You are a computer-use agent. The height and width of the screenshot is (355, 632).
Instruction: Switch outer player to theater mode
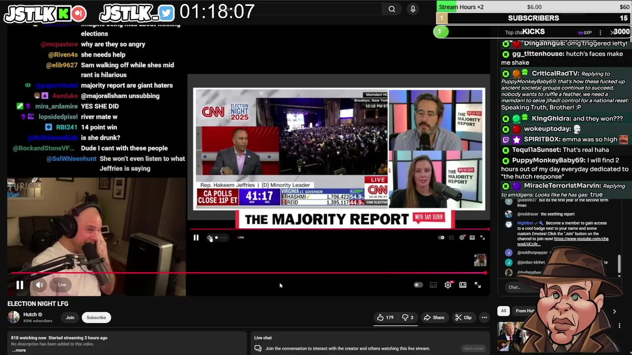tap(463, 285)
